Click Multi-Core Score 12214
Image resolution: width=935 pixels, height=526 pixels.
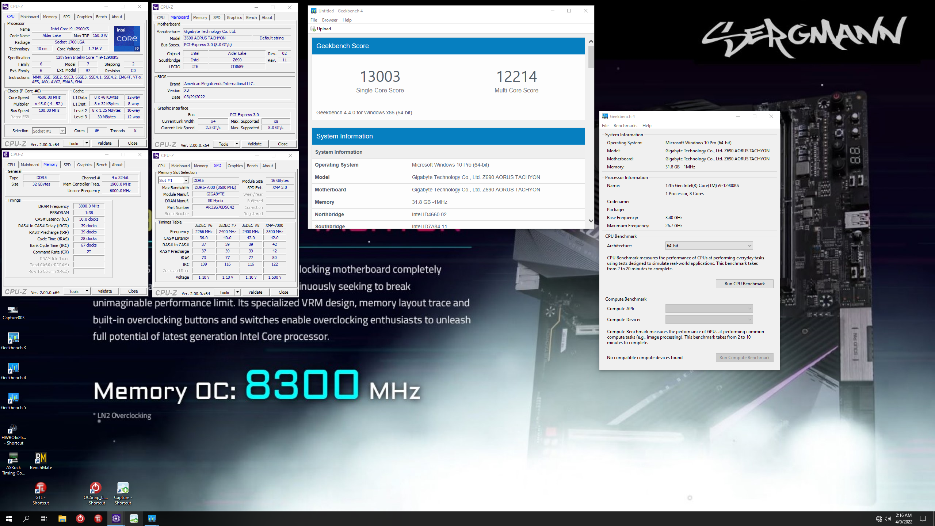[516, 76]
